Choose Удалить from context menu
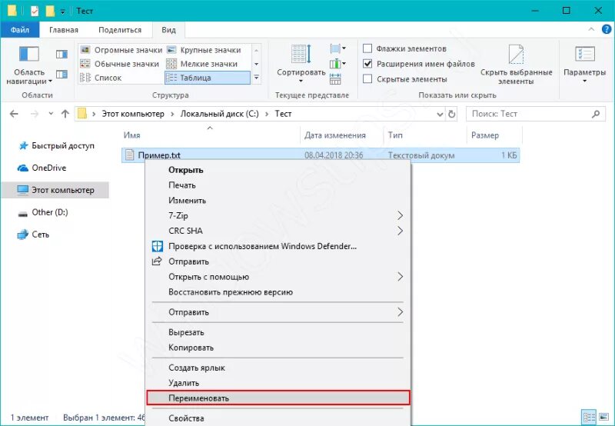 pyautogui.click(x=278, y=383)
